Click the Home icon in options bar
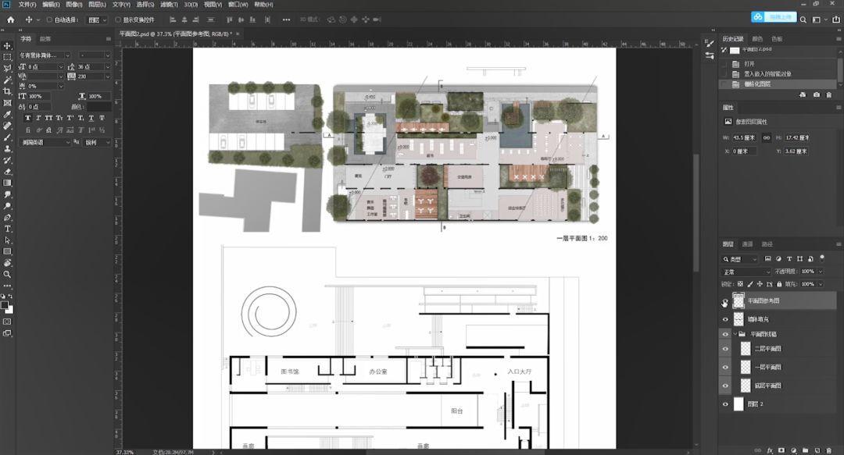This screenshot has width=844, height=455. point(10,20)
